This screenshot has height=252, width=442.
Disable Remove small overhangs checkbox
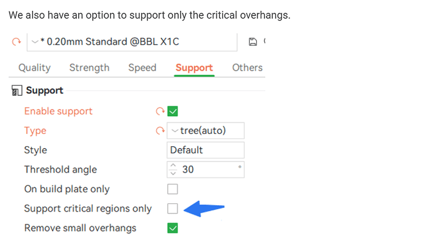click(x=172, y=228)
